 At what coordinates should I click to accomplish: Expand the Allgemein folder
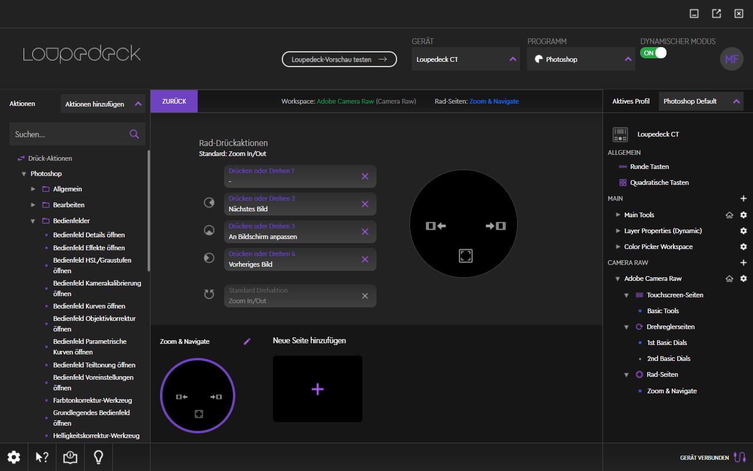(33, 189)
